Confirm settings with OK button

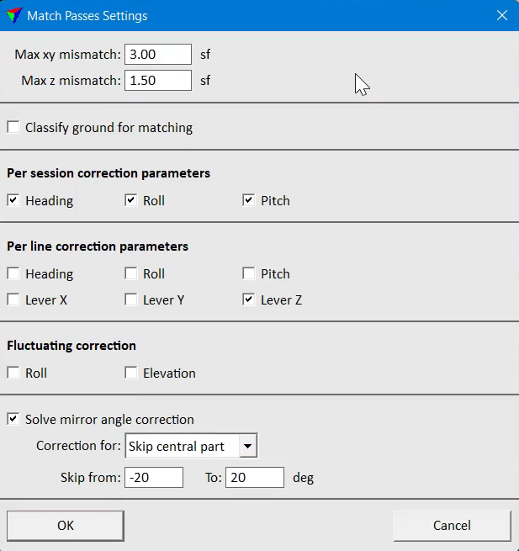tap(66, 526)
